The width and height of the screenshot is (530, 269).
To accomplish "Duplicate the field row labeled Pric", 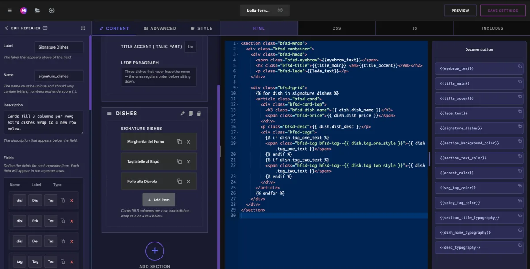I will (63, 221).
